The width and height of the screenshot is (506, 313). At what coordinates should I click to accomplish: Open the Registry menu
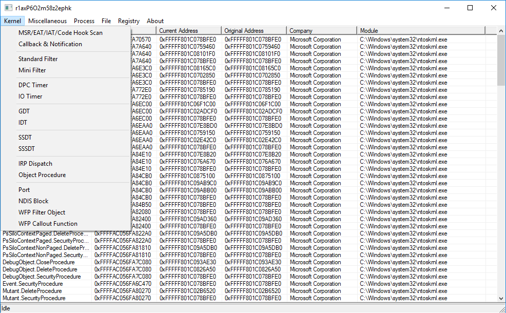click(x=128, y=21)
